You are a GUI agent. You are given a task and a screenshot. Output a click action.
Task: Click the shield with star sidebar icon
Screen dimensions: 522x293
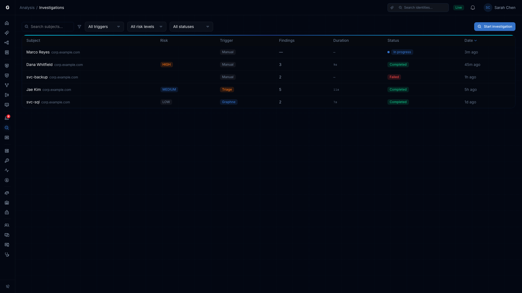(x=7, y=66)
